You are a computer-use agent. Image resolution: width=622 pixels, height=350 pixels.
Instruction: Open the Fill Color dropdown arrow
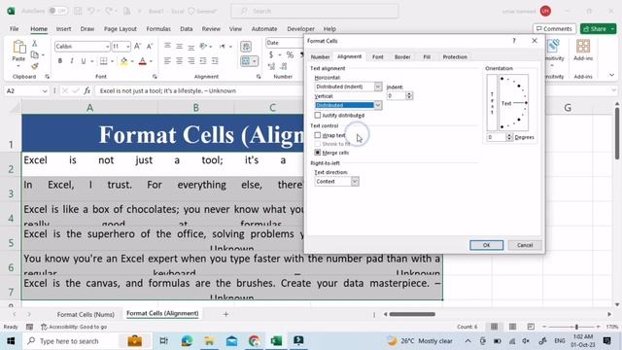[x=132, y=61]
